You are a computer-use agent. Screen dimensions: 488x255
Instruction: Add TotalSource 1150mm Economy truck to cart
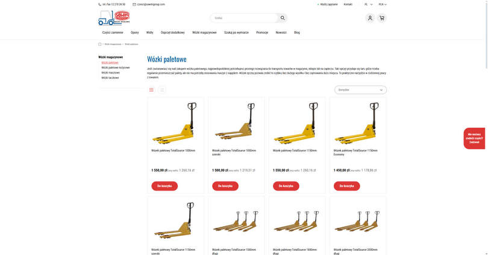[x=346, y=186]
